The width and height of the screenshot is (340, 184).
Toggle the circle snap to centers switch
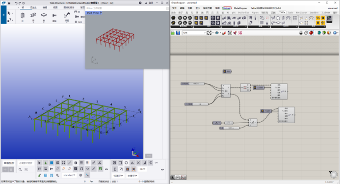126,163
